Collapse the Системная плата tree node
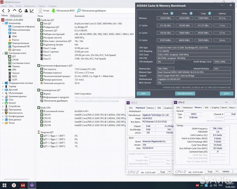Image resolution: width=237 pixels, height=189 pixels. click(3, 53)
